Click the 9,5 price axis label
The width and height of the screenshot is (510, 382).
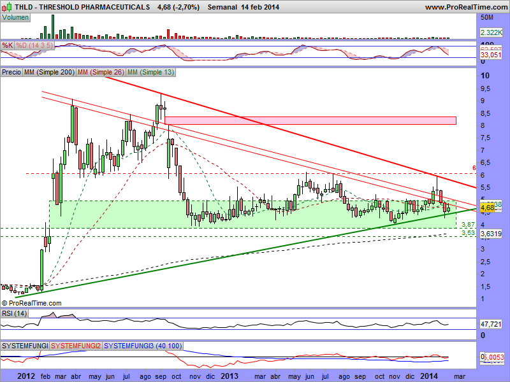tap(486, 88)
